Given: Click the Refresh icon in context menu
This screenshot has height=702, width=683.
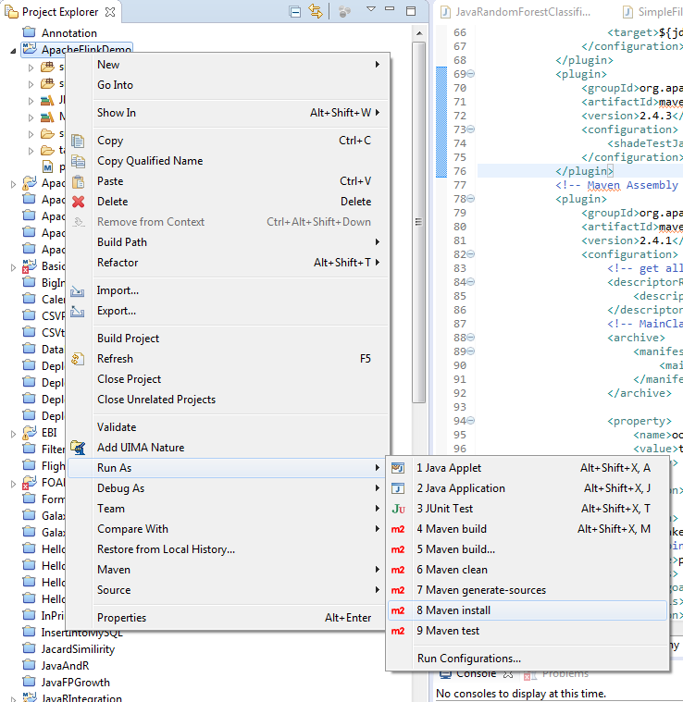Looking at the screenshot, I should [79, 359].
